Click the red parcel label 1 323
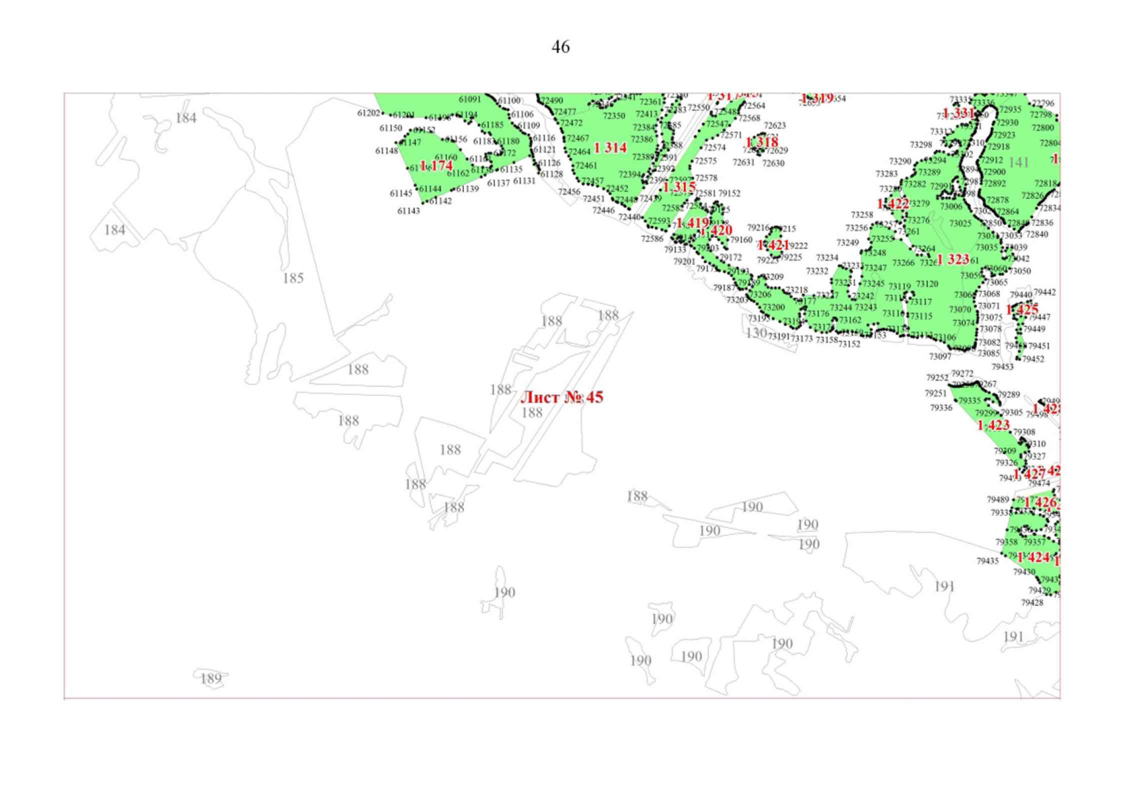The height and width of the screenshot is (793, 1123). click(952, 259)
